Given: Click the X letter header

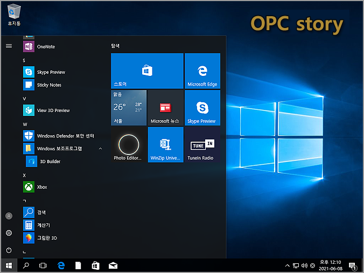Looking at the screenshot, I should (x=24, y=176).
